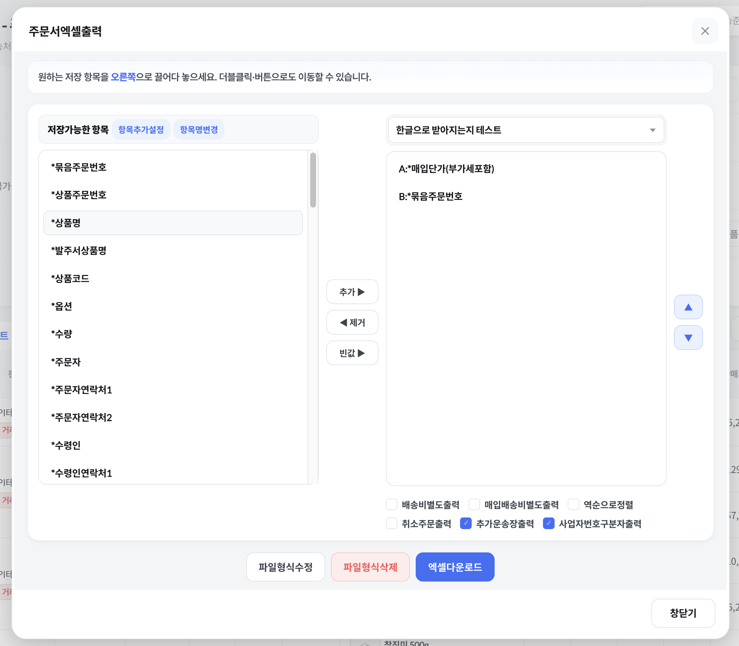Select B:*묶음주문번호 in saved columns
The image size is (739, 646).
526,197
